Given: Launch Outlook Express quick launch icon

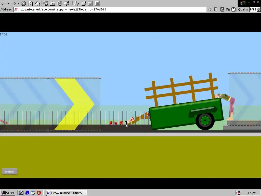Looking at the screenshot, I should [x=33, y=193].
